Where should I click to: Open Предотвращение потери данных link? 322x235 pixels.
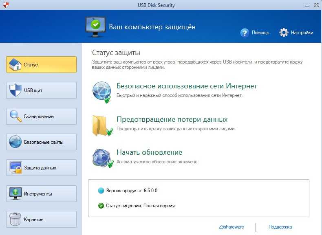click(x=172, y=119)
